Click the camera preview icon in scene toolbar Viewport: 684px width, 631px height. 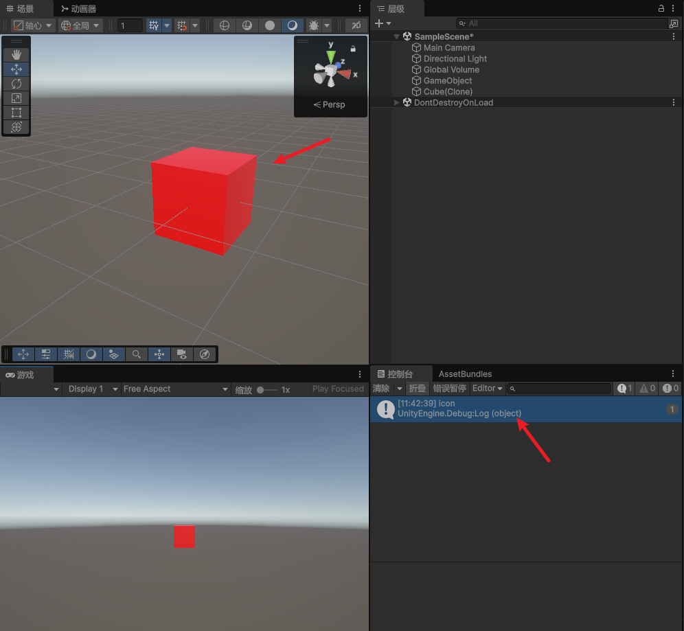click(x=181, y=354)
